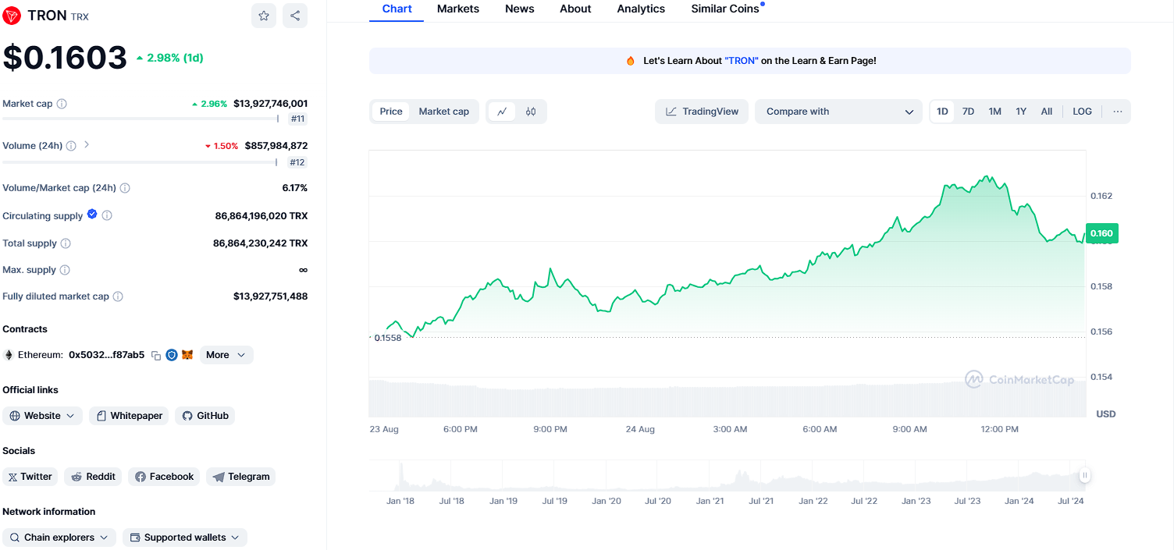
Task: Open the Similar Coins tab
Action: (x=725, y=9)
